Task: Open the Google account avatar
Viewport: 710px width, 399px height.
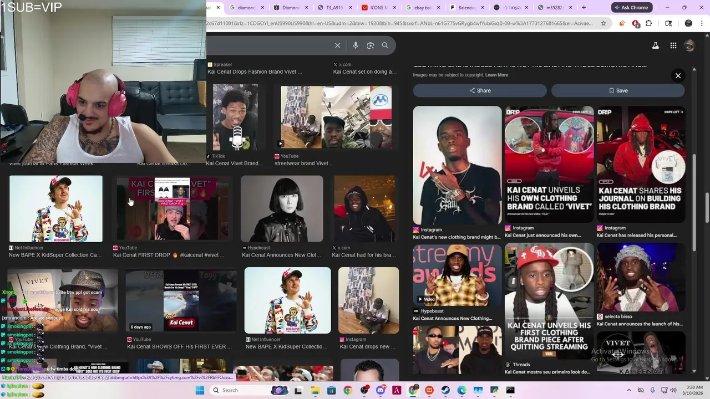Action: [x=689, y=45]
